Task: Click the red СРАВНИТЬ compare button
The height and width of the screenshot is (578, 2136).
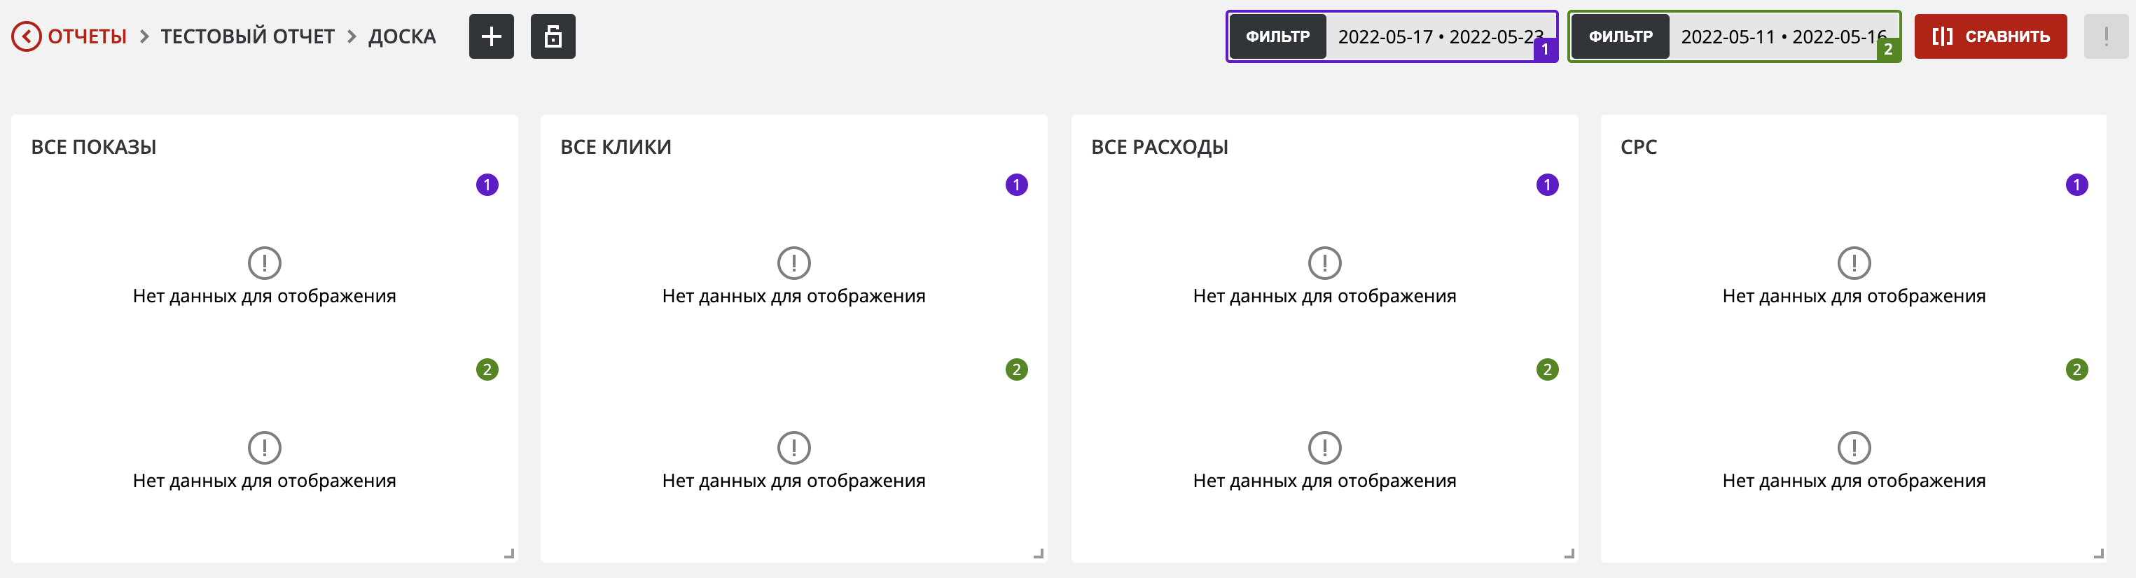Action: click(x=1990, y=36)
